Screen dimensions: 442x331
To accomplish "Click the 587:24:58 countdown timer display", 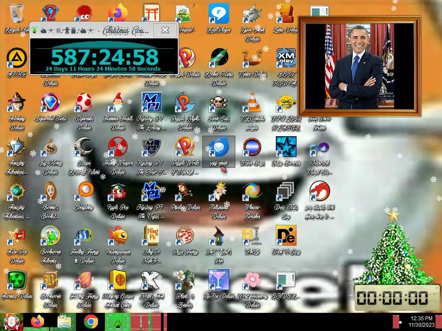I will click(x=104, y=57).
